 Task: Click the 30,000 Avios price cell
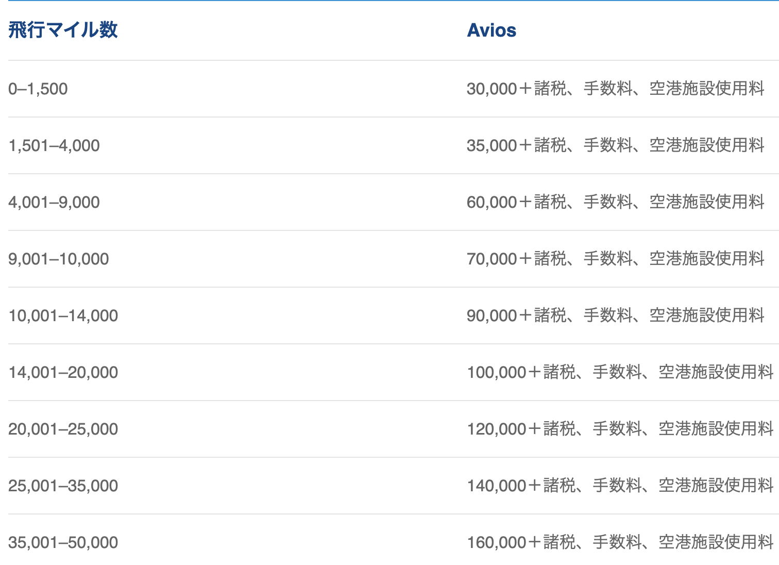615,89
